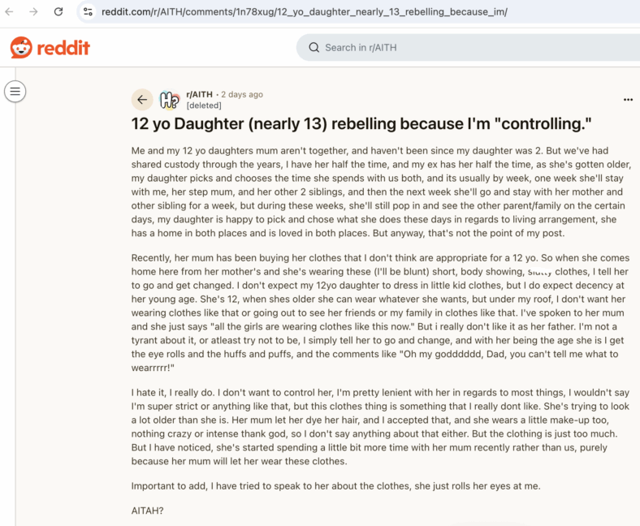Screen dimensions: 640x526
Task: Click the "2 days ago" timestamp
Action: [x=242, y=94]
